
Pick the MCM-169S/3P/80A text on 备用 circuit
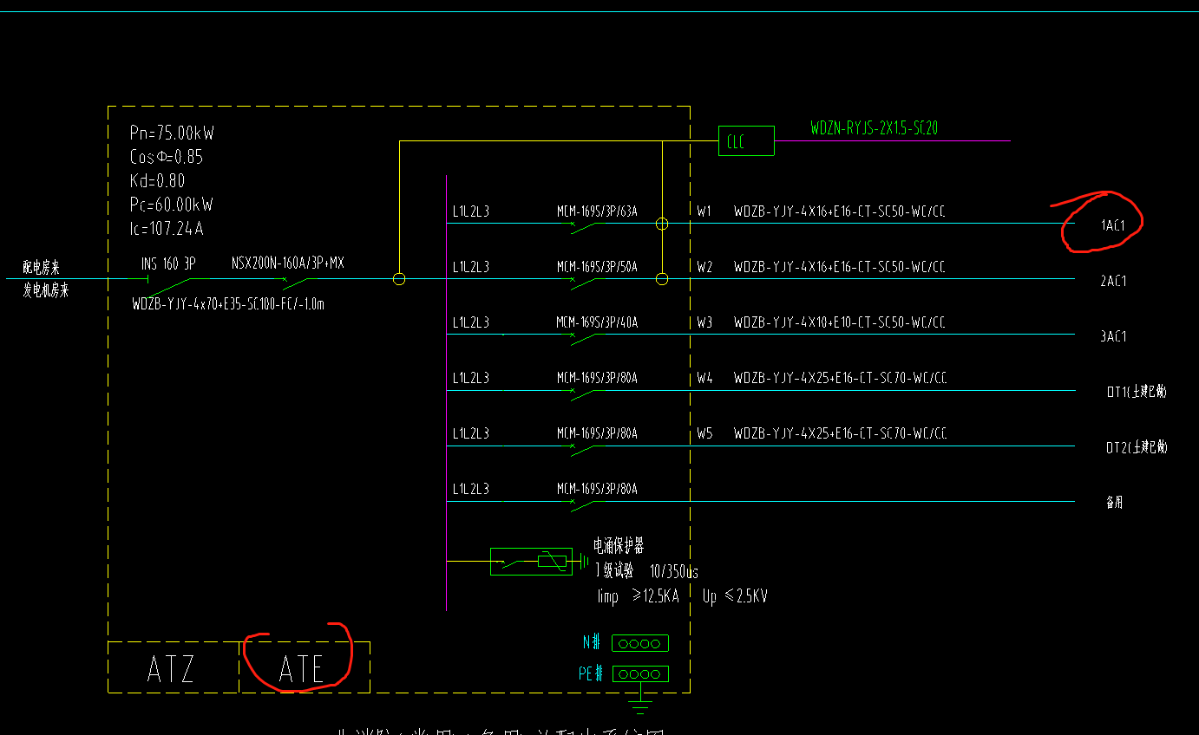(597, 489)
